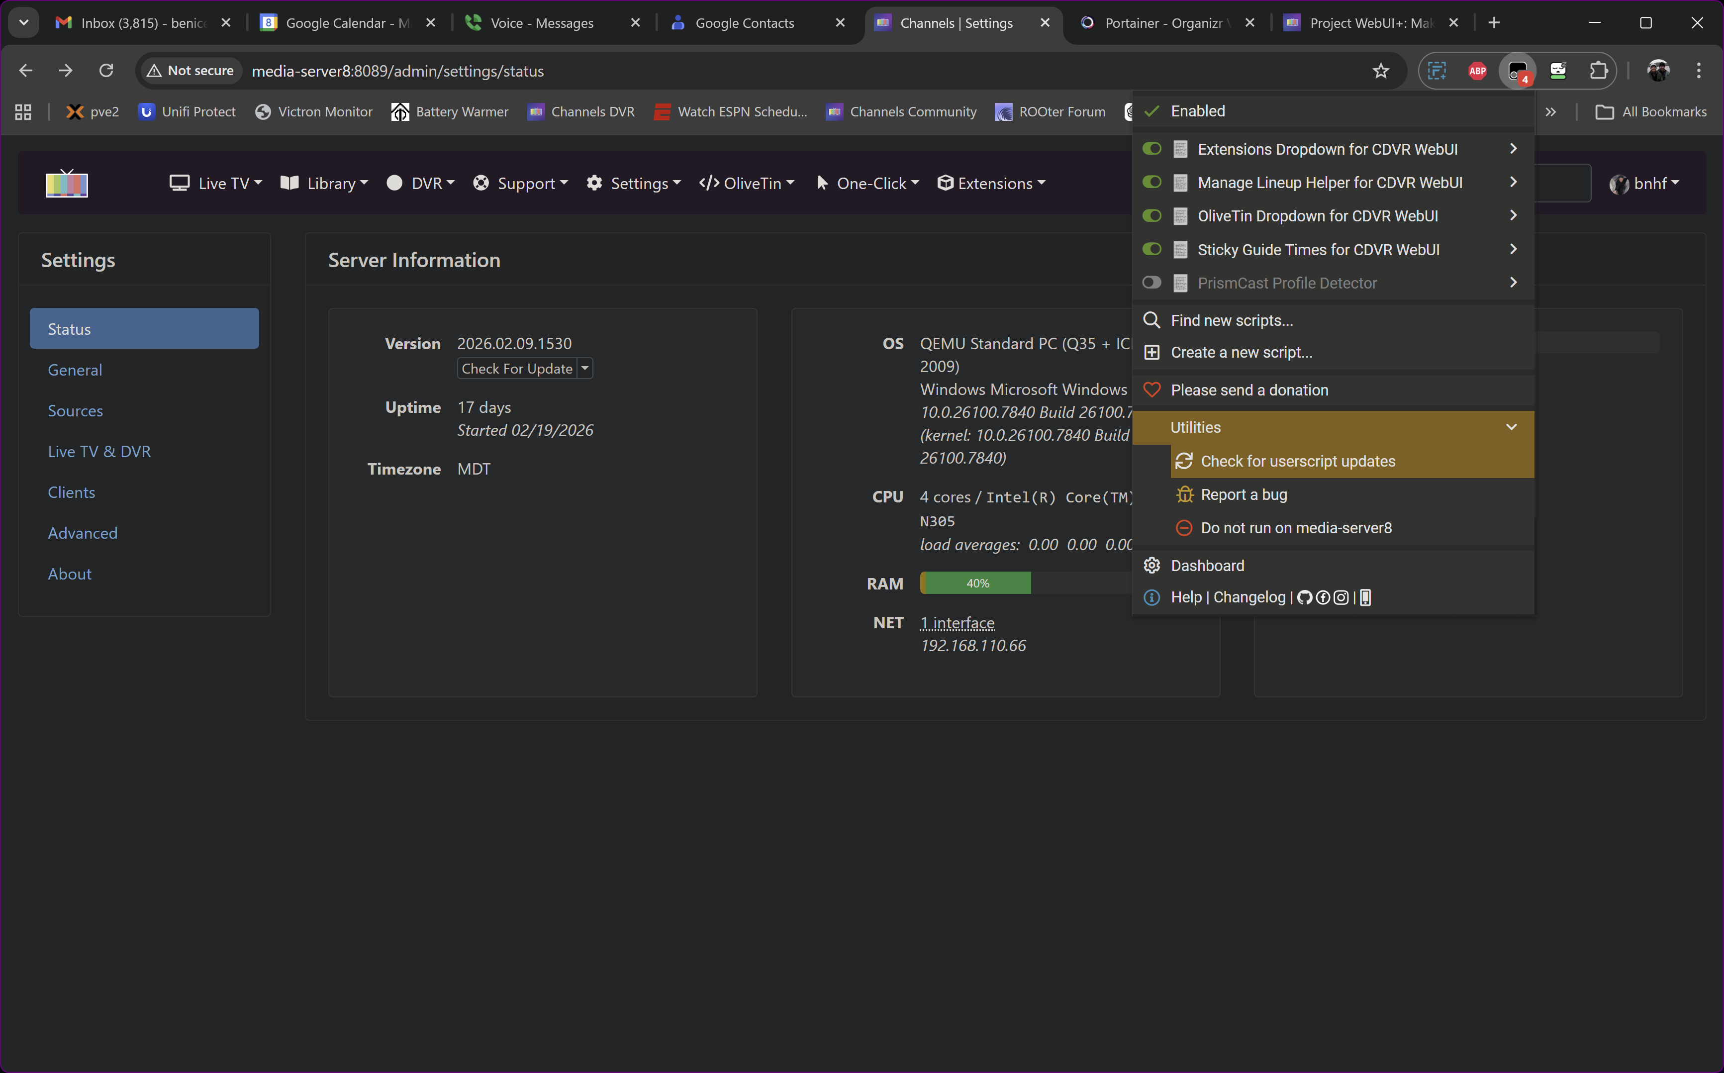This screenshot has width=1724, height=1073.
Task: Click the Tampermonkey extension icon
Action: 1517,71
